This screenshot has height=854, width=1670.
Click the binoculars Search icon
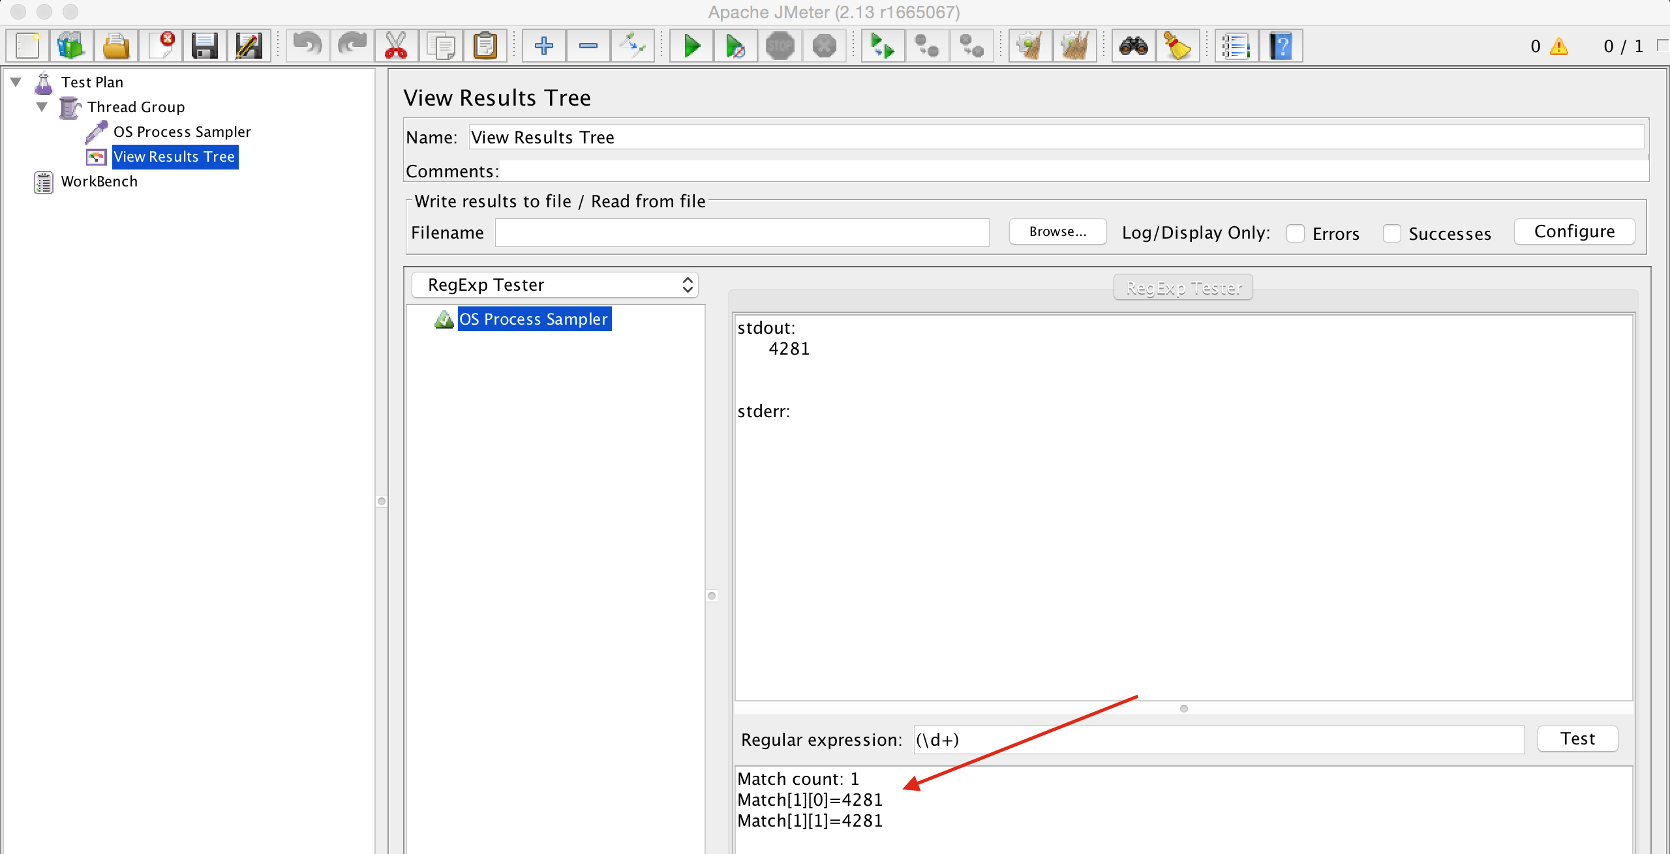coord(1134,46)
